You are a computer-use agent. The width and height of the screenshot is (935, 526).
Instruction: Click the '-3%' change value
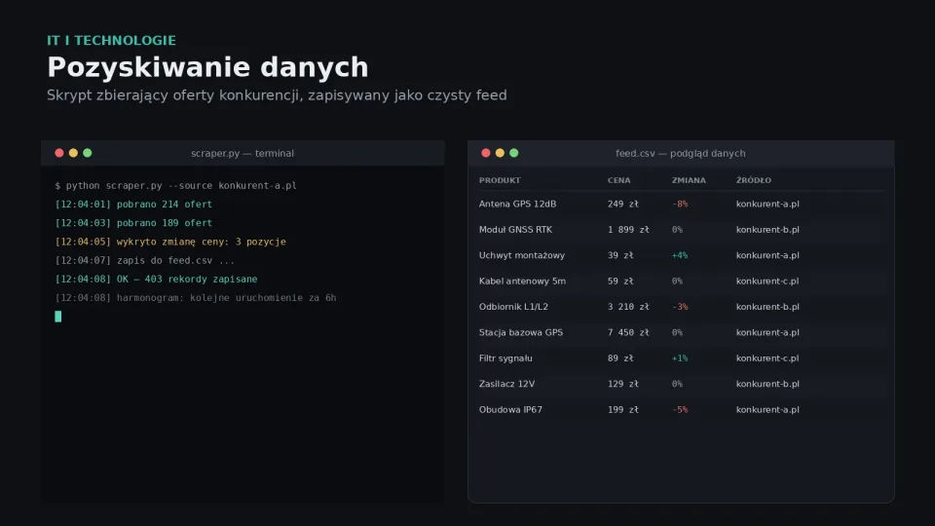point(680,307)
